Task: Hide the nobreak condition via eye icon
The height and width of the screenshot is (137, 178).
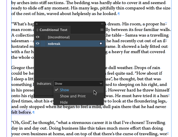Action: [x=38, y=44]
